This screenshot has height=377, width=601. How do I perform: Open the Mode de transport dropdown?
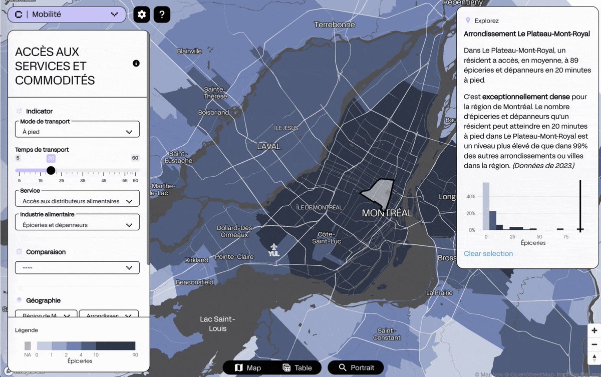point(77,129)
